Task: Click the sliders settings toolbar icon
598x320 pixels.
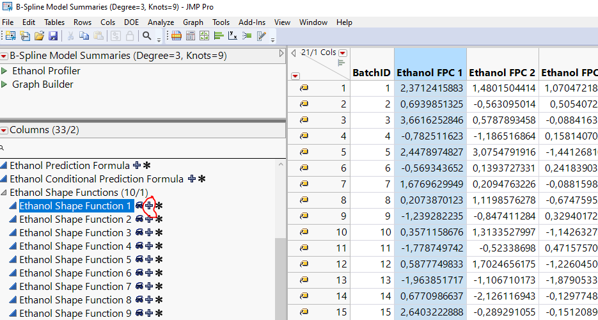Action: click(x=116, y=36)
